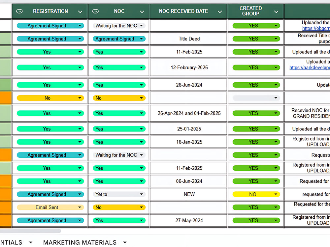Select the '26-Apr-2024 and 04-Feb-2025' date cell
The width and height of the screenshot is (330, 247).
pyautogui.click(x=189, y=113)
